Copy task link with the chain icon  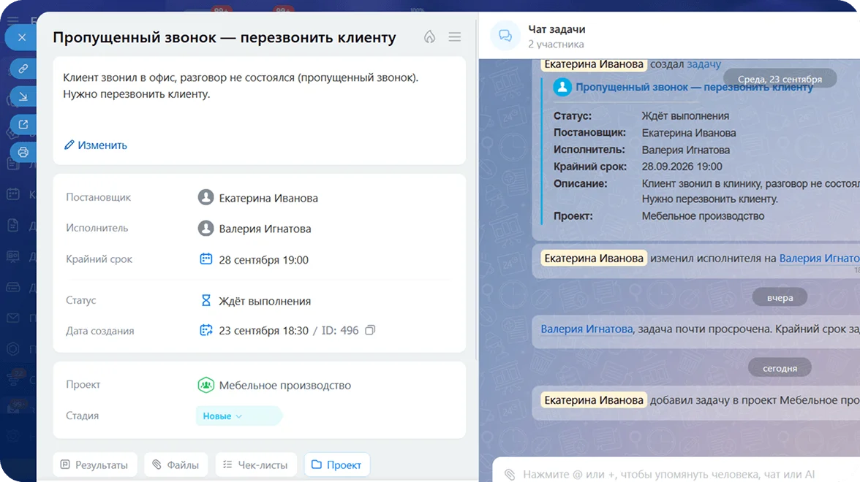(x=23, y=69)
